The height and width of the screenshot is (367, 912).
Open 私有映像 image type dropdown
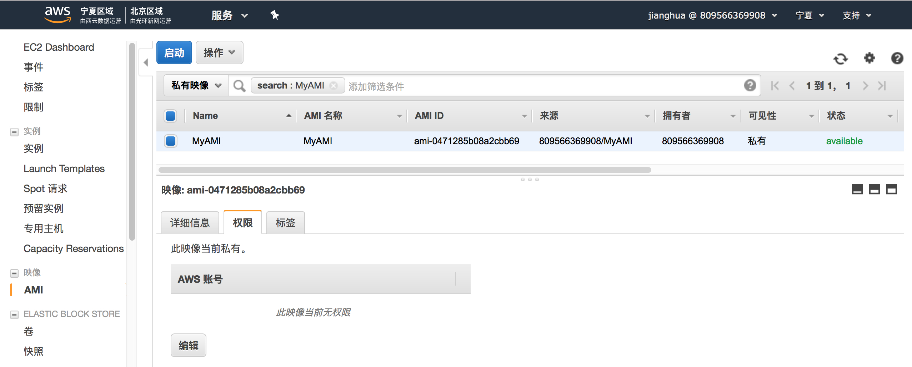pyautogui.click(x=196, y=85)
